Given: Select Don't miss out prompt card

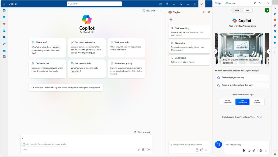Looking at the screenshot, I should pyautogui.click(x=47, y=69).
